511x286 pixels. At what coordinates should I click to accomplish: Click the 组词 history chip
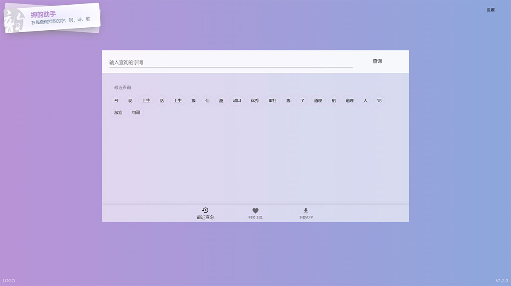(x=136, y=112)
